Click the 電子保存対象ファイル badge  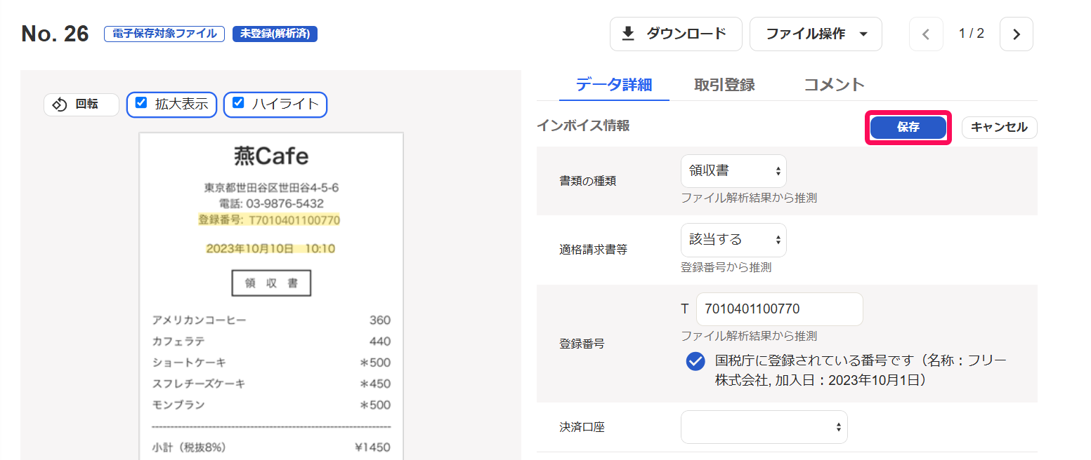164,34
